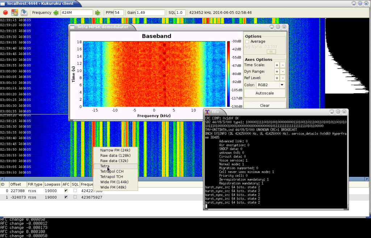Click the save-to-disk toolbar icon

point(24,13)
